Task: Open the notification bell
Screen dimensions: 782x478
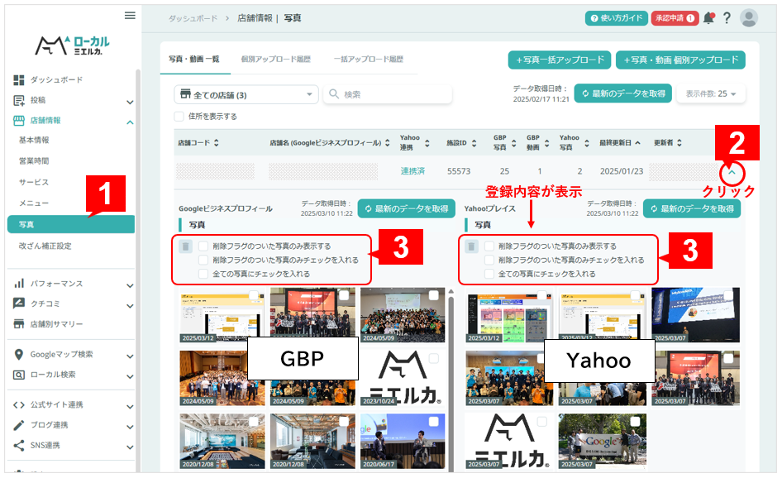Action: [708, 18]
